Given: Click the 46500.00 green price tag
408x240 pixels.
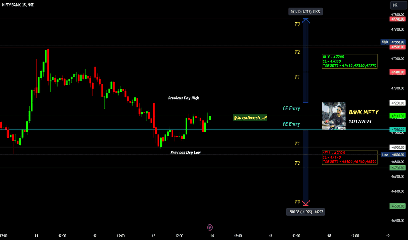Looking at the screenshot, I should pyautogui.click(x=397, y=206).
